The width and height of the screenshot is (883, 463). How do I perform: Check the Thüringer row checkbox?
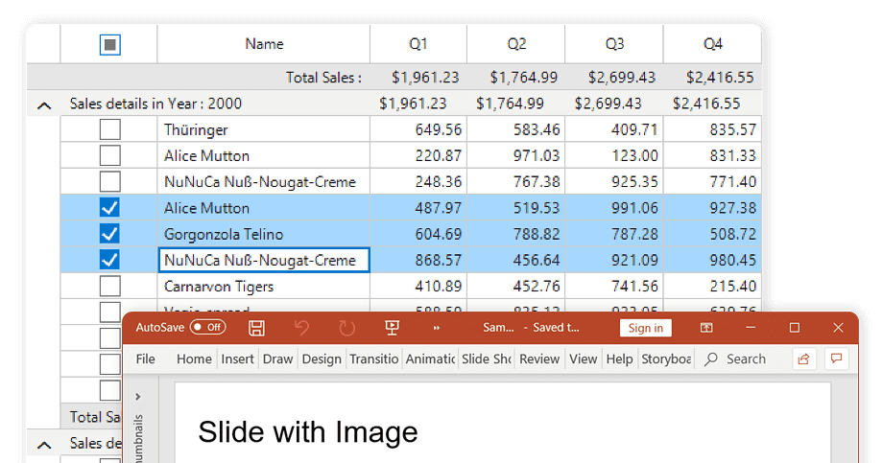pyautogui.click(x=110, y=129)
